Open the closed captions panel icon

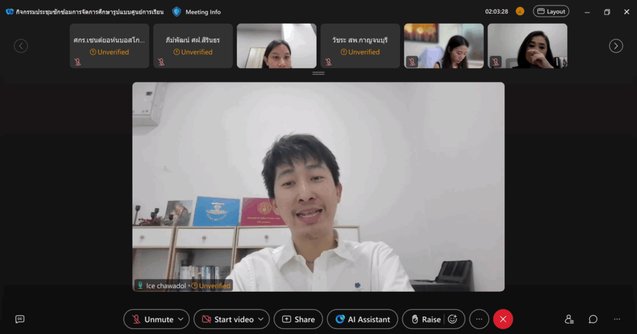(x=20, y=319)
